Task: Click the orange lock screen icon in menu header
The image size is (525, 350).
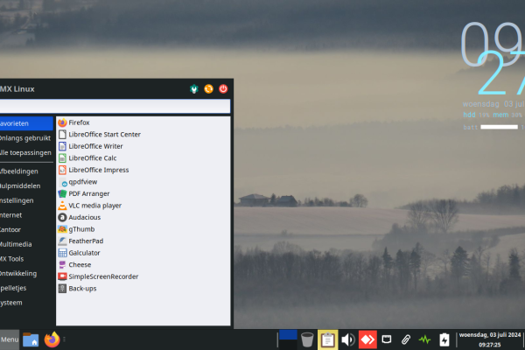Action: tap(208, 88)
